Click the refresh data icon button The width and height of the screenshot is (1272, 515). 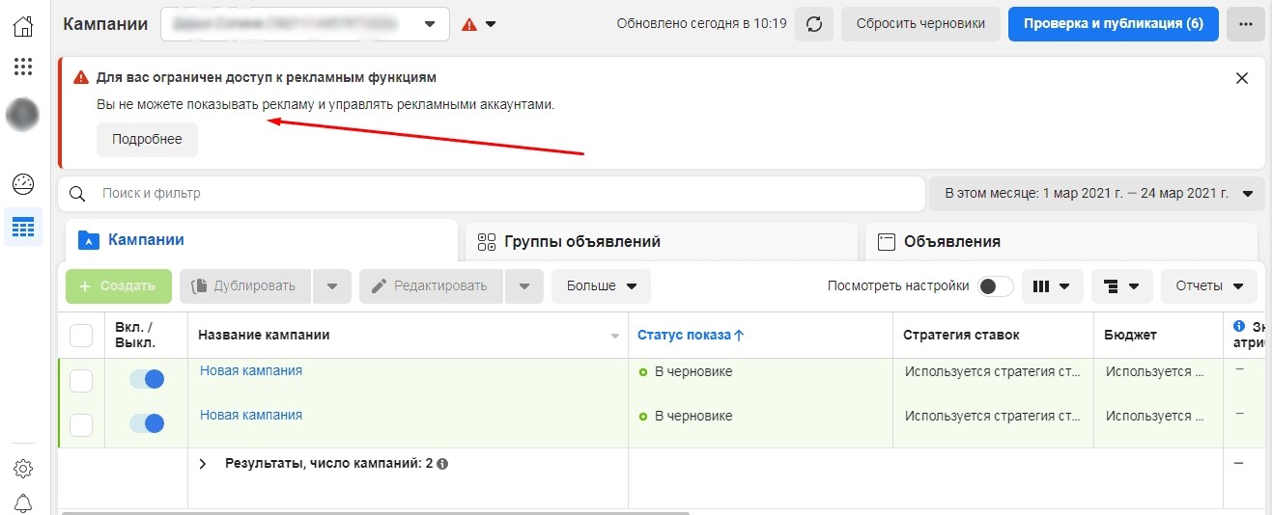pyautogui.click(x=813, y=24)
